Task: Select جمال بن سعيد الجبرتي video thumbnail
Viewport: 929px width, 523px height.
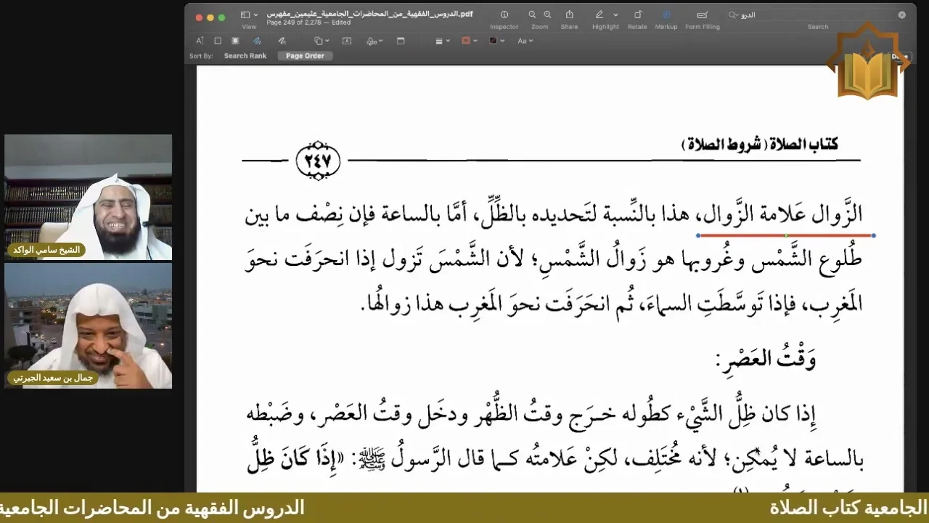Action: tap(89, 325)
